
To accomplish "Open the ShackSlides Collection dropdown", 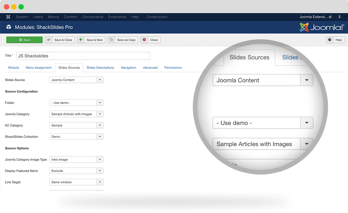I will (x=76, y=137).
